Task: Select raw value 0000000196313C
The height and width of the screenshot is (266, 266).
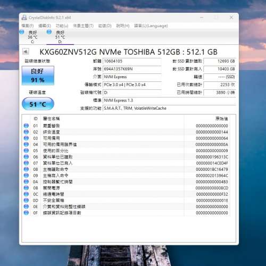Action: point(212,157)
